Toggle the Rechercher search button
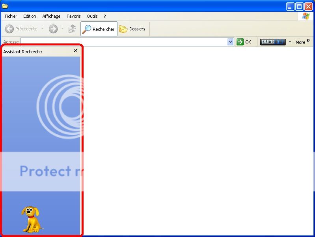The width and height of the screenshot is (315, 237). (x=99, y=29)
